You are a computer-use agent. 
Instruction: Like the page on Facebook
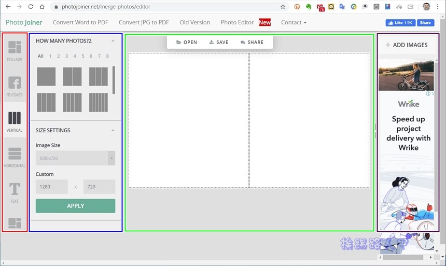pyautogui.click(x=400, y=23)
